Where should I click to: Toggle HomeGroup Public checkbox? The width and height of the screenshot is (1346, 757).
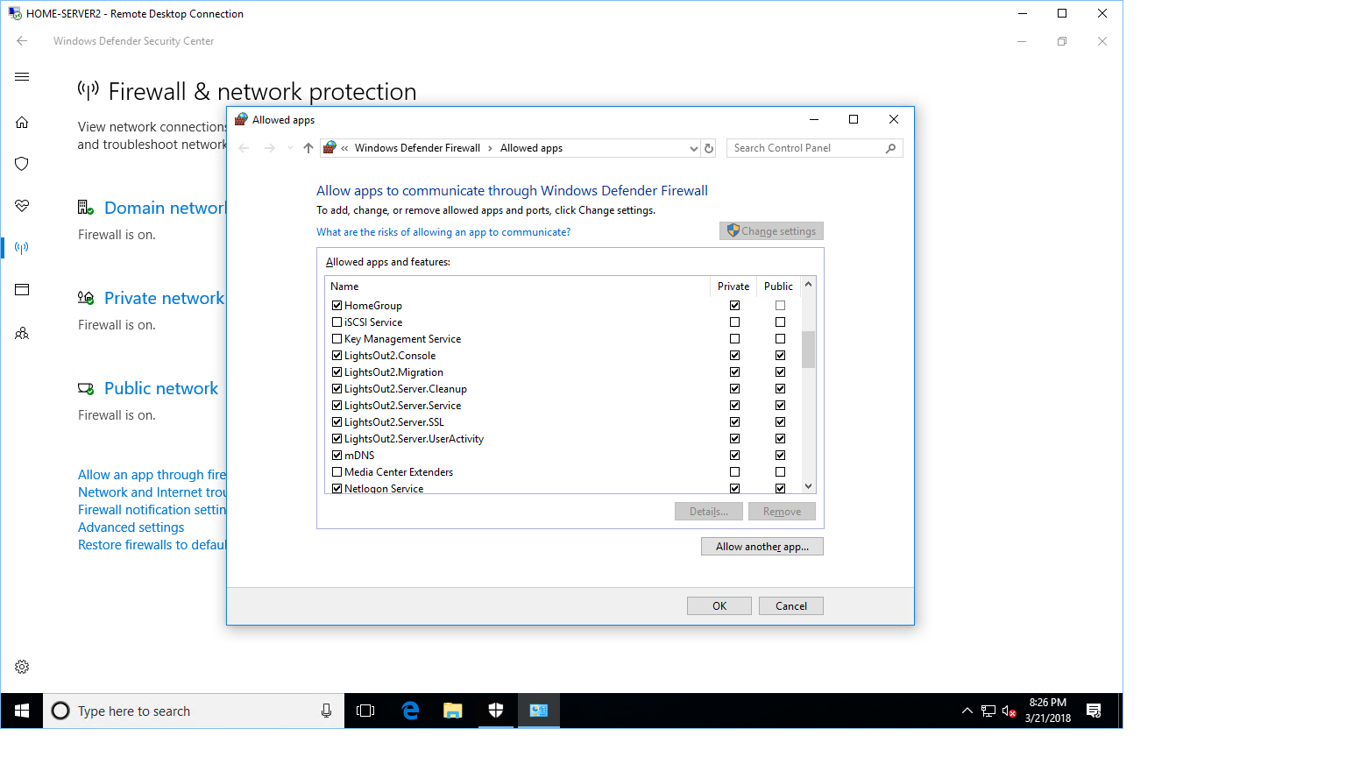tap(780, 306)
